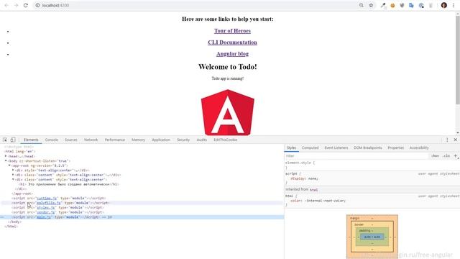This screenshot has width=460, height=259.
Task: Open the Tour of Heroes link
Action: (x=232, y=31)
